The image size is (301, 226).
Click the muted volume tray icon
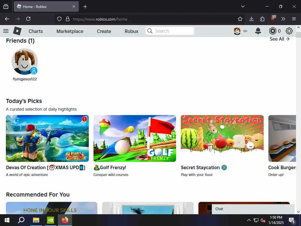[x=263, y=220]
